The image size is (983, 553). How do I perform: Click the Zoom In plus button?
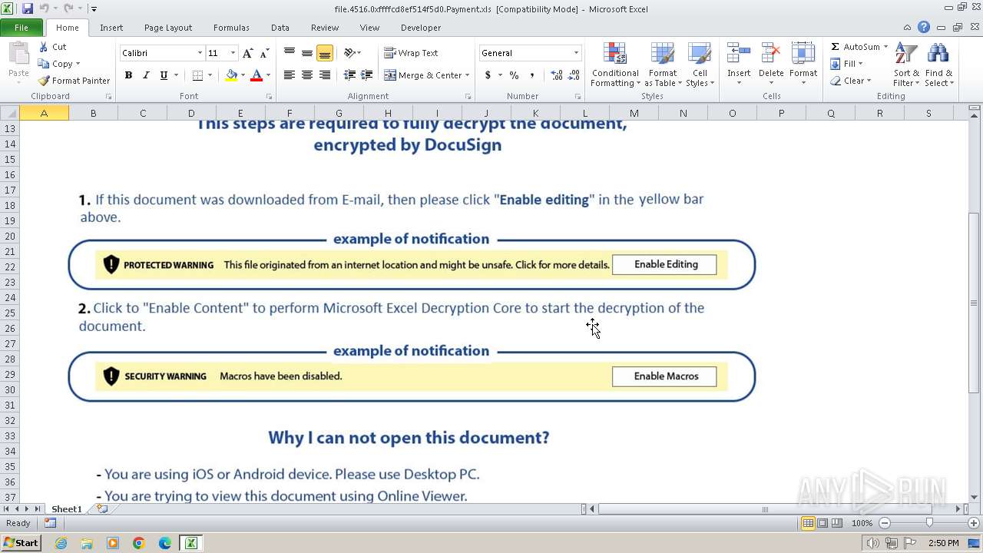pos(973,523)
